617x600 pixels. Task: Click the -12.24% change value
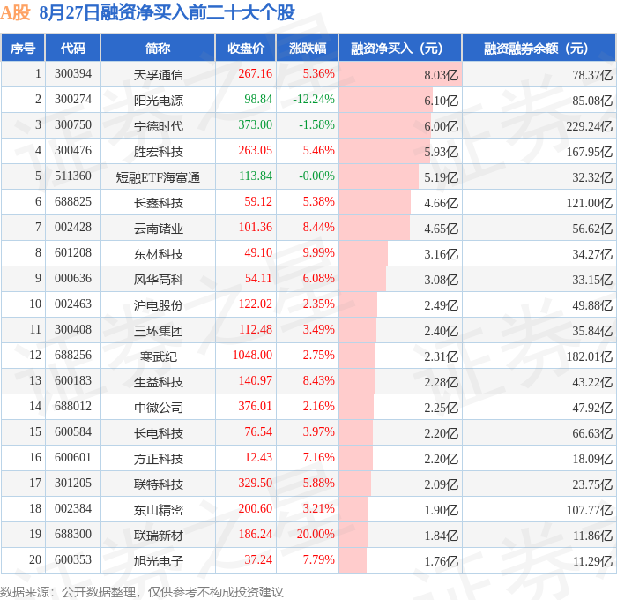click(314, 100)
